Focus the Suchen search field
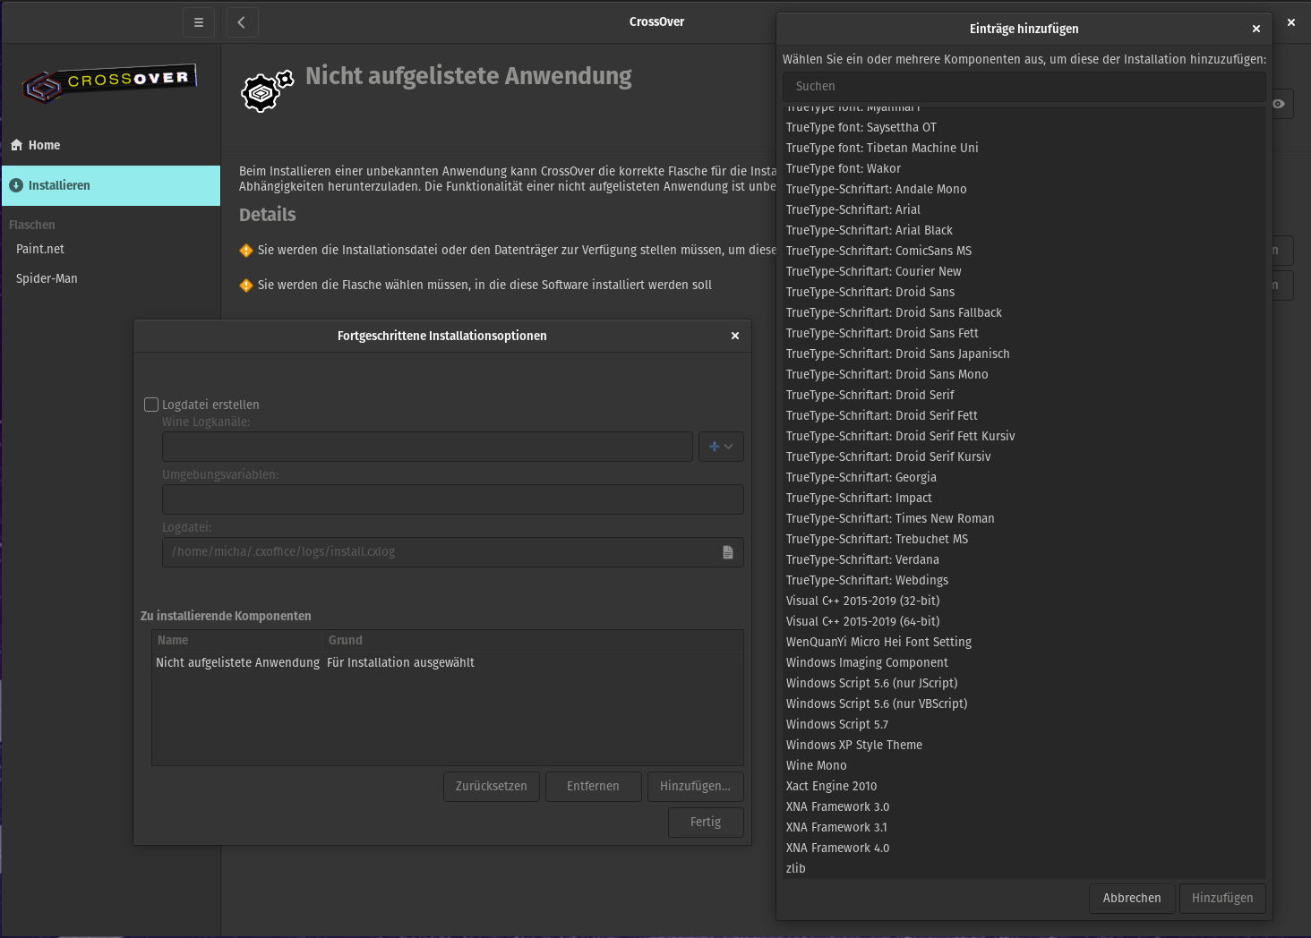1311x938 pixels. tap(1024, 86)
